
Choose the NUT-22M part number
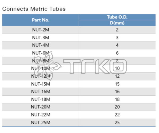pos(41,115)
